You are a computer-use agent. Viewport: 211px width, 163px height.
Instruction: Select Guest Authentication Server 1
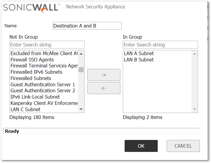point(43,84)
